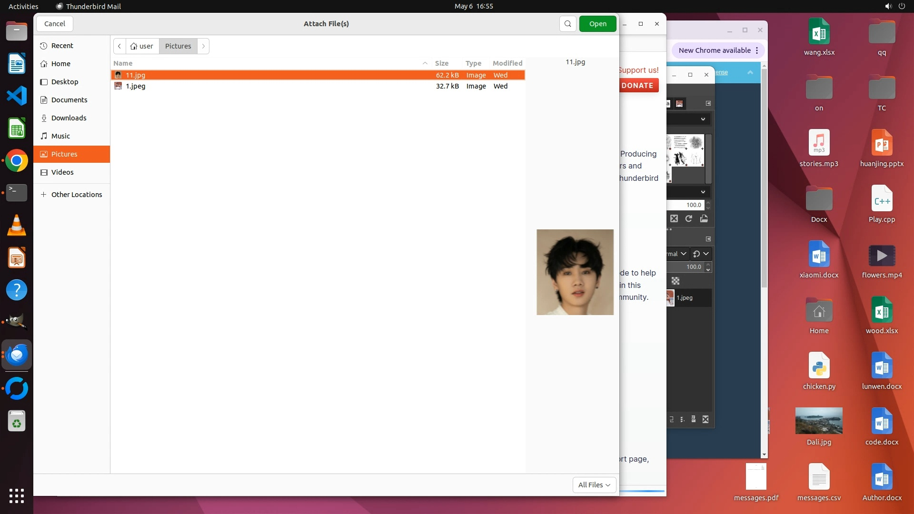Cancel the Attach File dialog

(55, 24)
